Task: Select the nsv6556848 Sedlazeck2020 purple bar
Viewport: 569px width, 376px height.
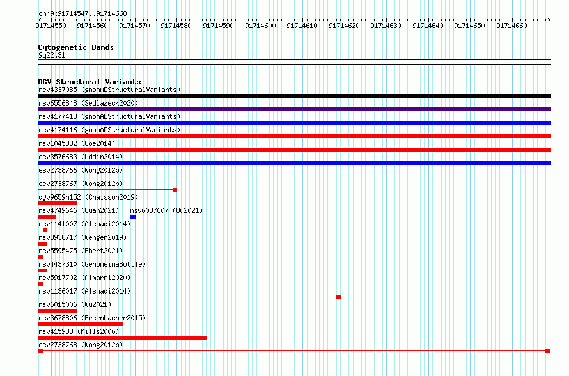Action: pyautogui.click(x=294, y=109)
